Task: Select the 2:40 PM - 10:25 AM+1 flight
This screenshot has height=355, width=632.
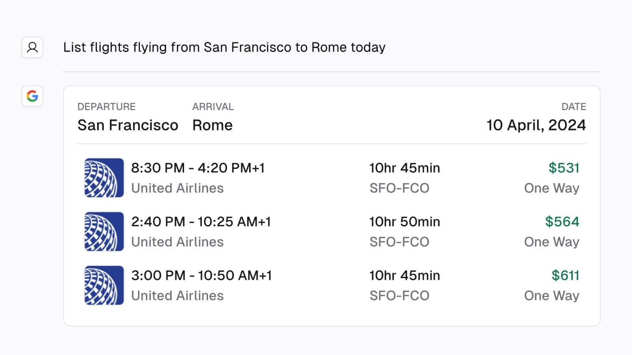Action: coord(201,222)
